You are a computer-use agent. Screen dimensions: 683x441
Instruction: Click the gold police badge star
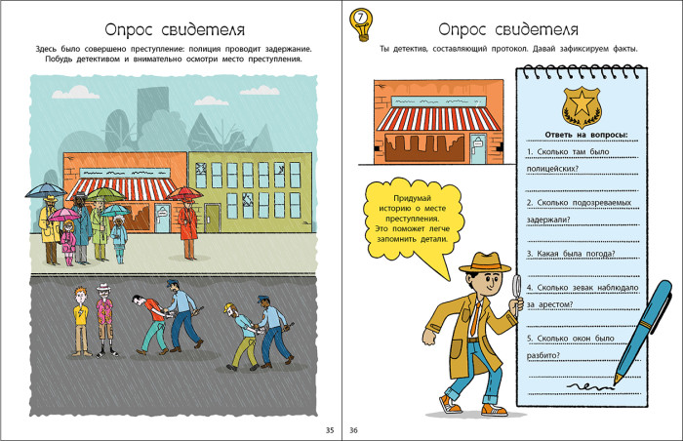tap(582, 107)
